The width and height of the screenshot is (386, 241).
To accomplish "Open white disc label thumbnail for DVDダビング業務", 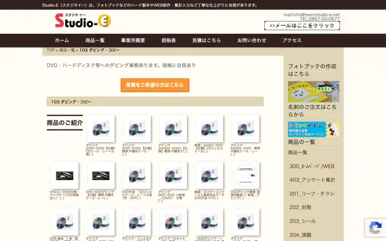I will 245,175.
